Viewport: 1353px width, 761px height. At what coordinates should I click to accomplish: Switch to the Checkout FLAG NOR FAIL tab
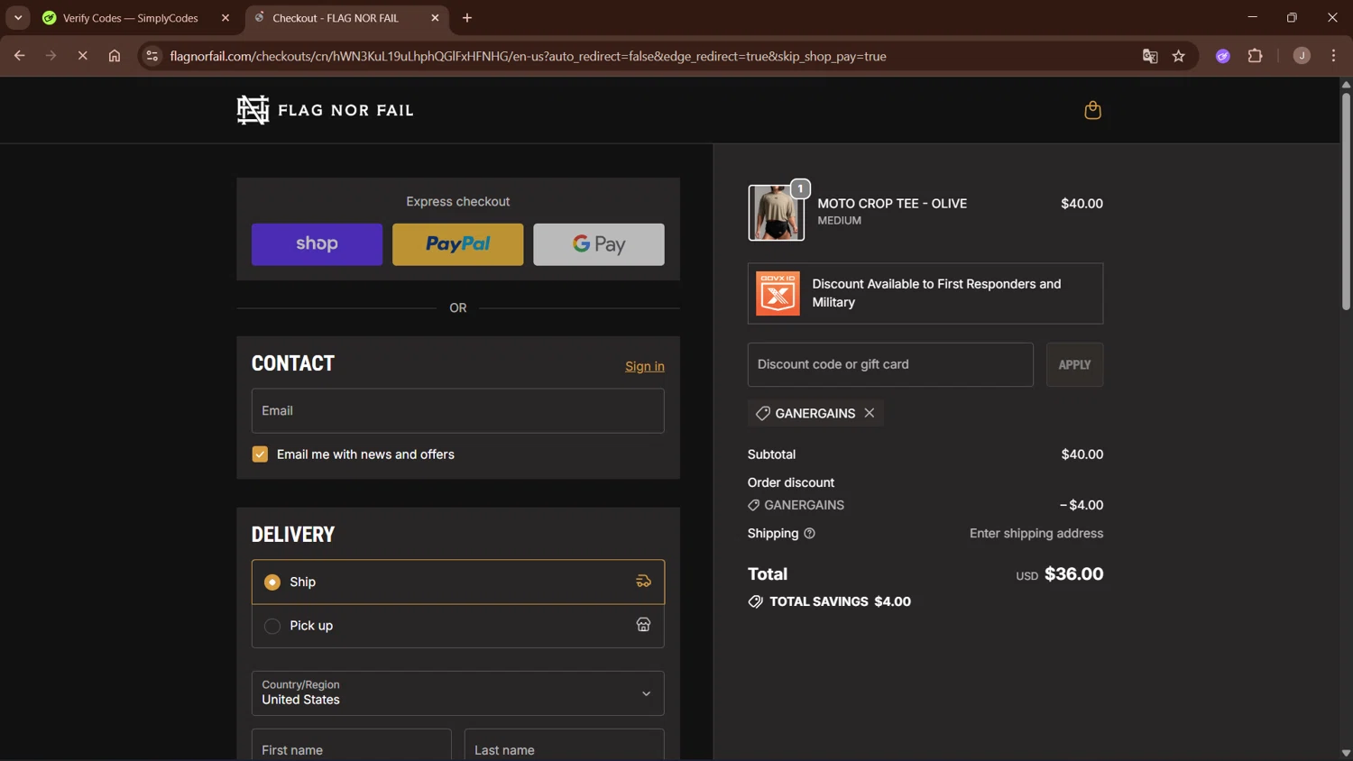click(347, 18)
